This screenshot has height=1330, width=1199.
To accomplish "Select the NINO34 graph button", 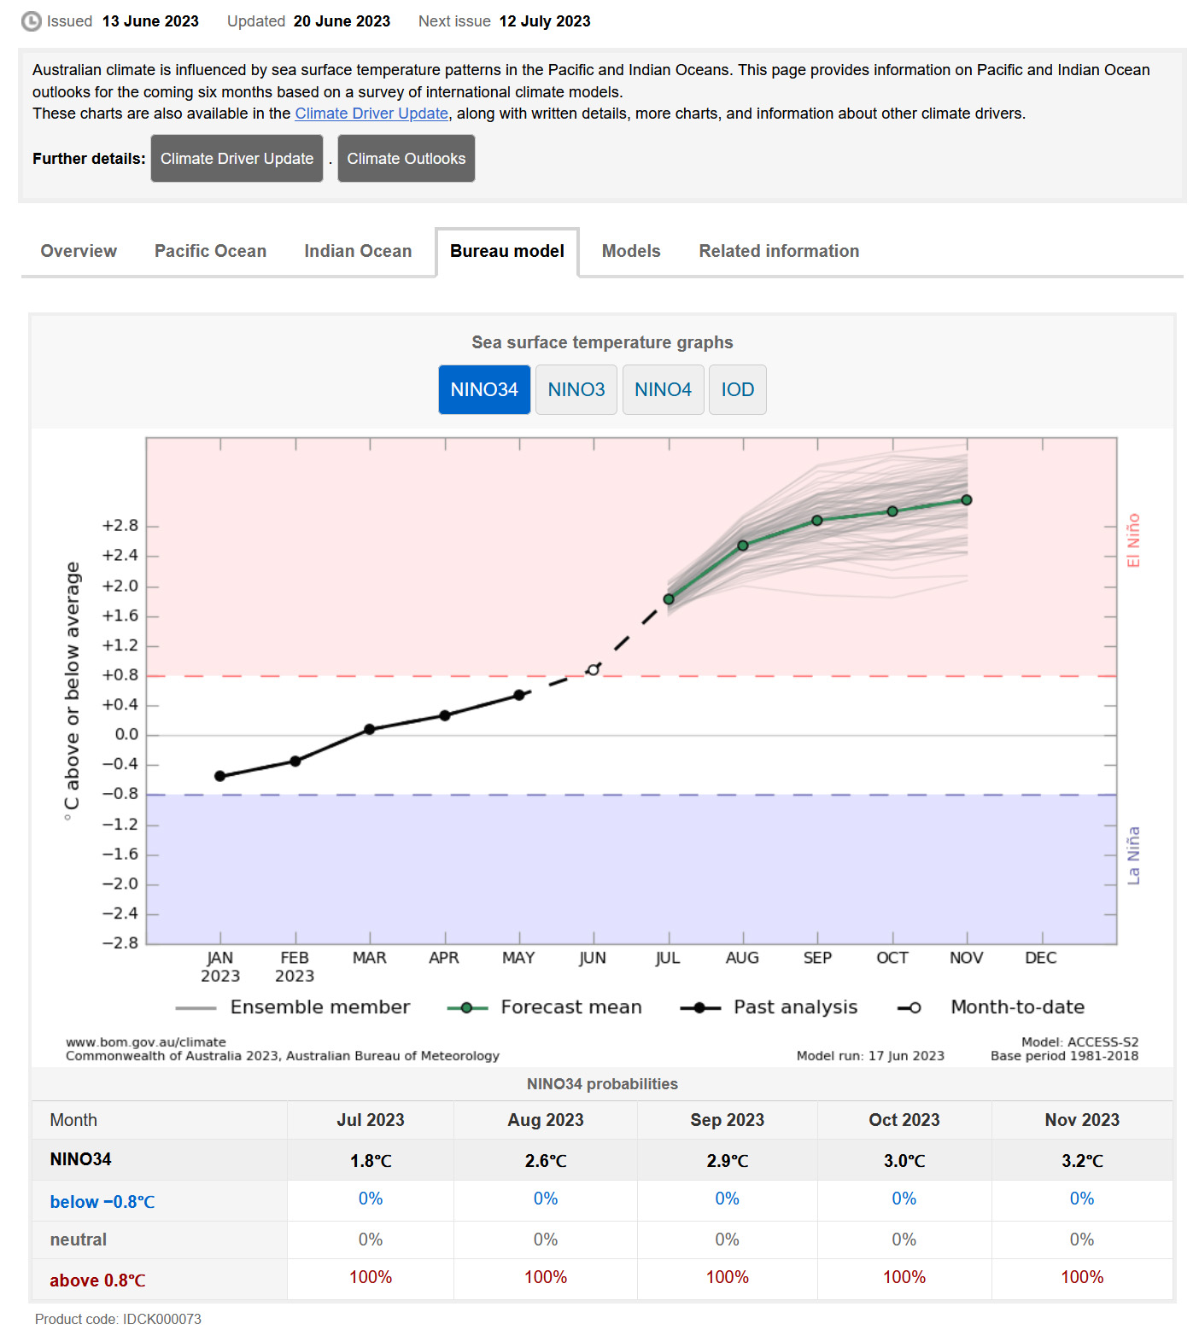I will pyautogui.click(x=484, y=390).
